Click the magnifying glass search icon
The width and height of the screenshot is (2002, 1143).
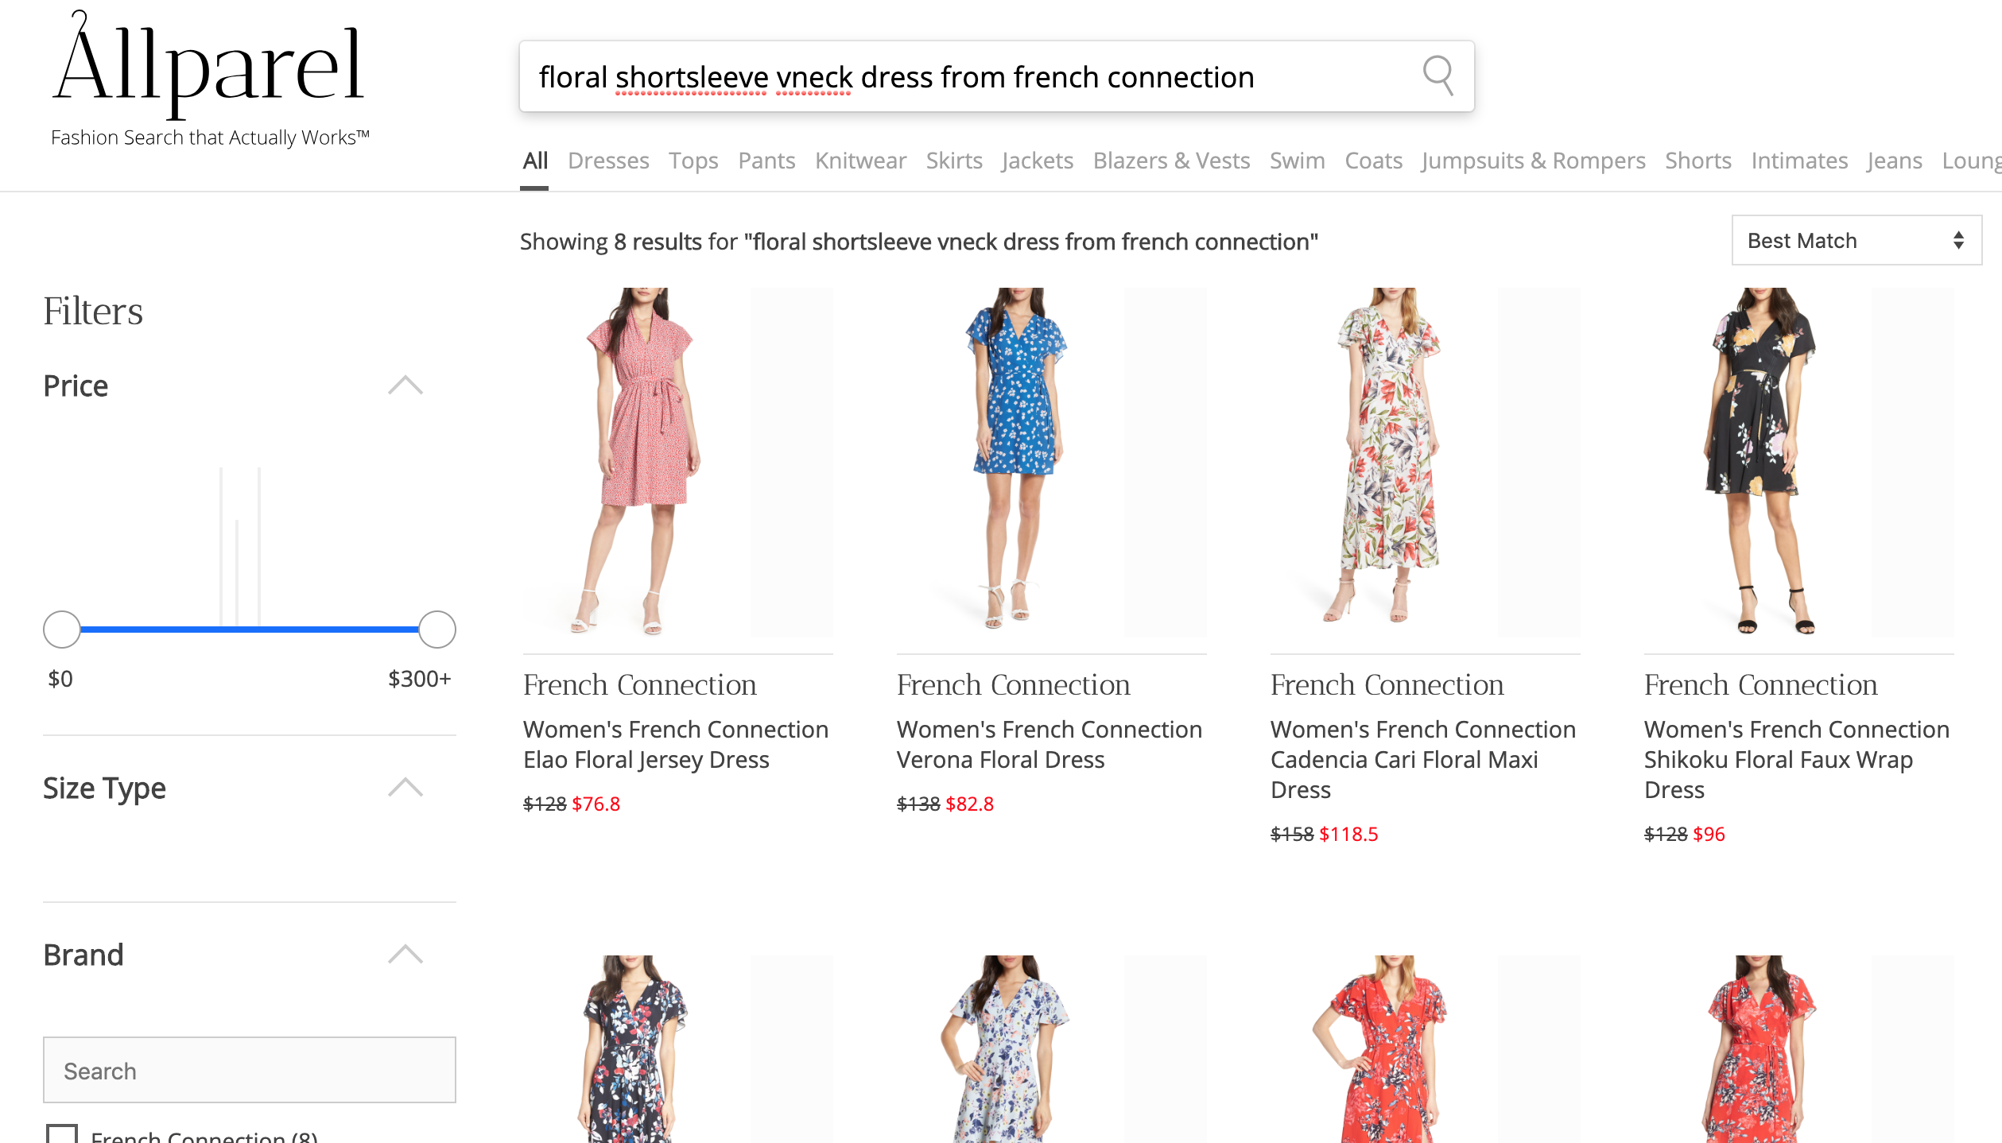coord(1437,76)
